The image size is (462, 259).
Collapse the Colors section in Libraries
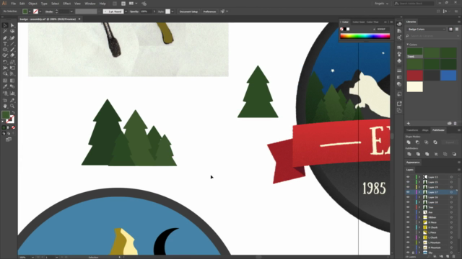point(408,45)
